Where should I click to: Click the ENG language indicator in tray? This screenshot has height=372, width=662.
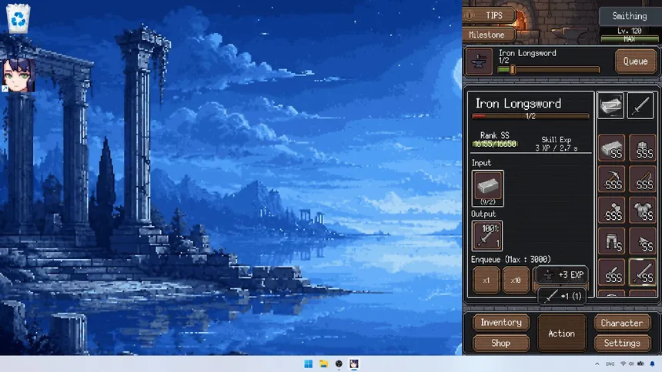[610, 364]
